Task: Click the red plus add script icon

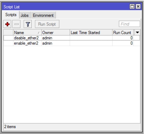Action: 7,24
